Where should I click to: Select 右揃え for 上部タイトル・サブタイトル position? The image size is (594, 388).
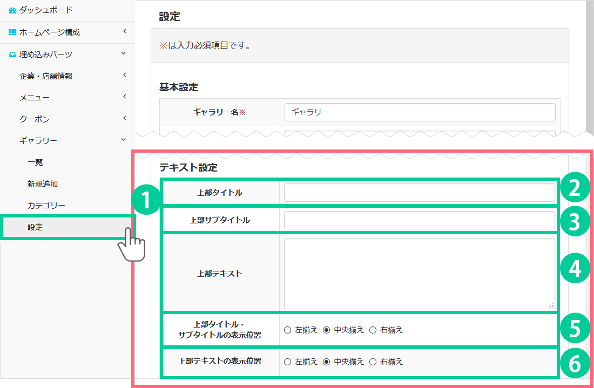pos(373,330)
